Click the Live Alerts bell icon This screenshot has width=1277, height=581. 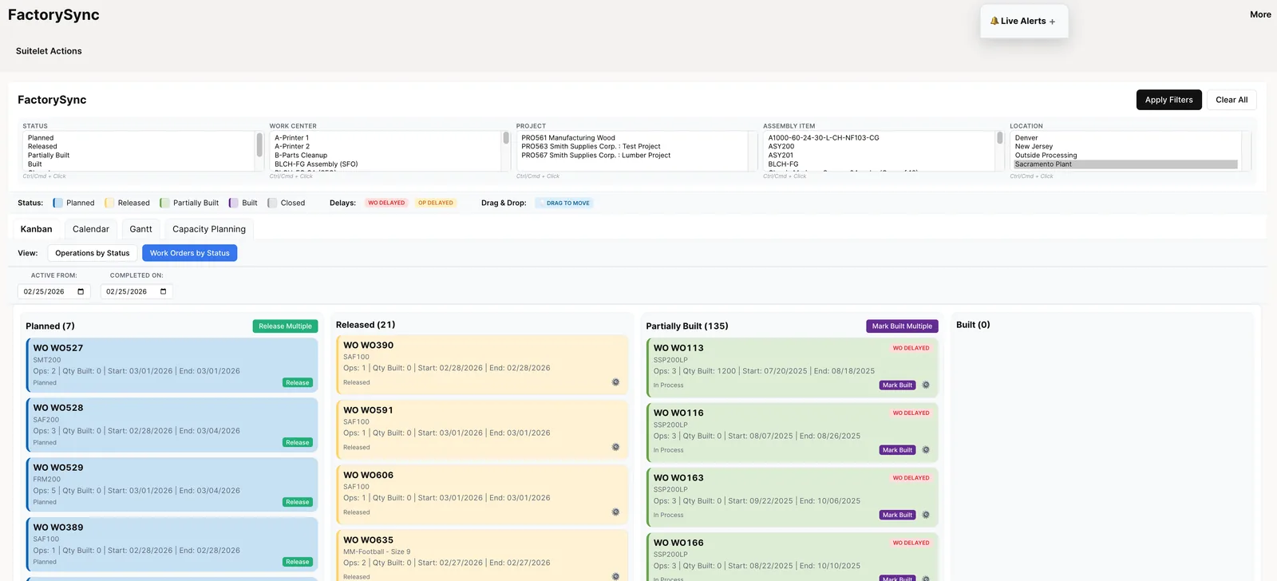tap(994, 21)
